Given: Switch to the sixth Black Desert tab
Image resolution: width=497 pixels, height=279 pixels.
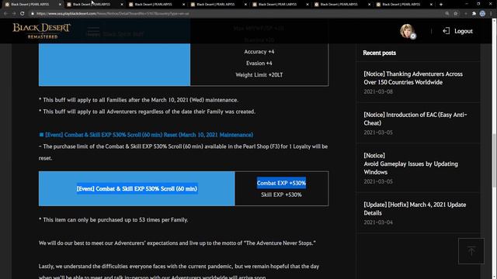Looking at the screenshot, I should [x=339, y=5].
